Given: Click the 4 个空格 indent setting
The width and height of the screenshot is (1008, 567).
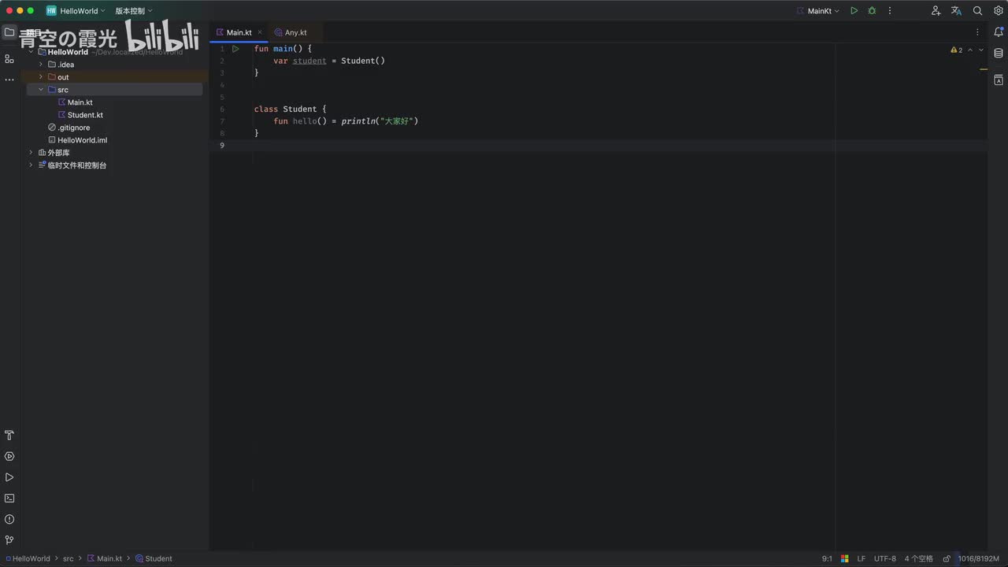Looking at the screenshot, I should point(918,559).
